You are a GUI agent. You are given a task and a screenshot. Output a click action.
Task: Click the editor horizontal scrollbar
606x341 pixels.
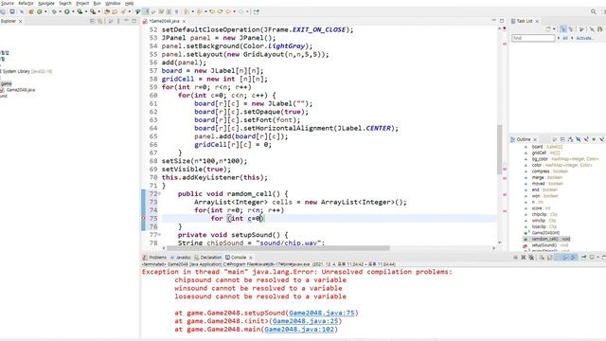[x=278, y=248]
